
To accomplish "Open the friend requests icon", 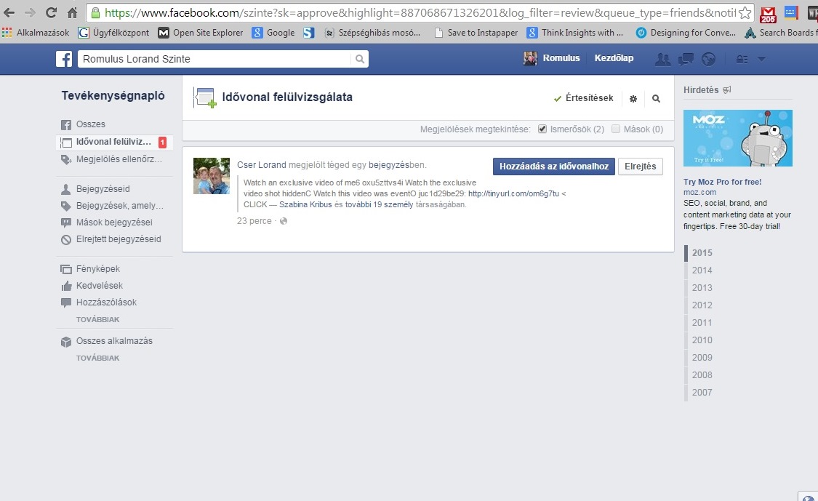I will (662, 60).
